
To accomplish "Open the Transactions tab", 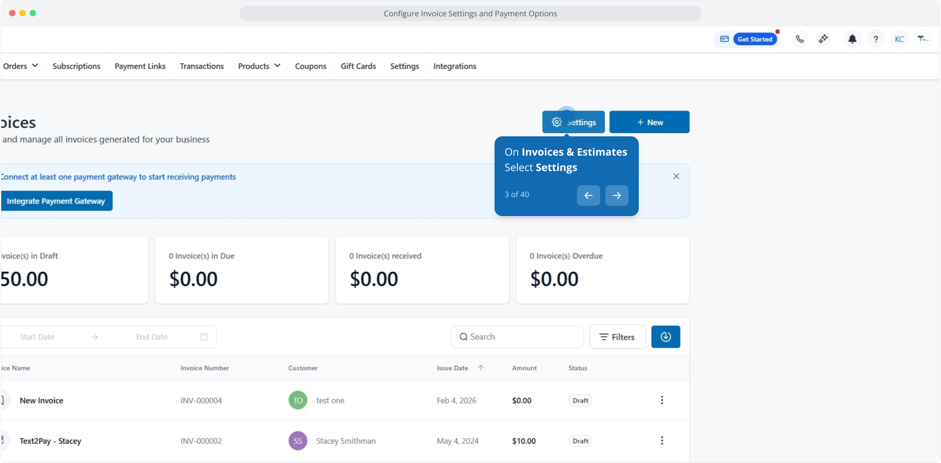I will click(x=202, y=66).
